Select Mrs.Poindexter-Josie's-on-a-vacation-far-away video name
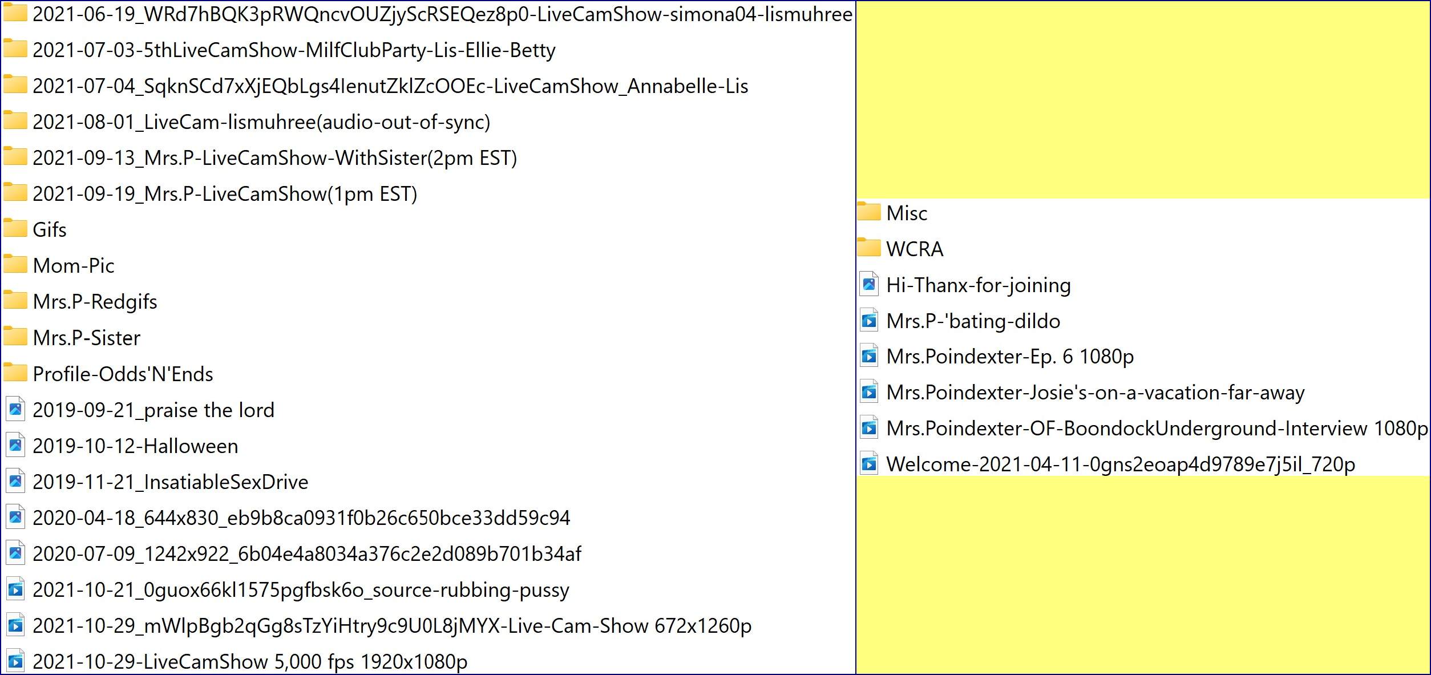Viewport: 1431px width, 675px height. point(1095,393)
